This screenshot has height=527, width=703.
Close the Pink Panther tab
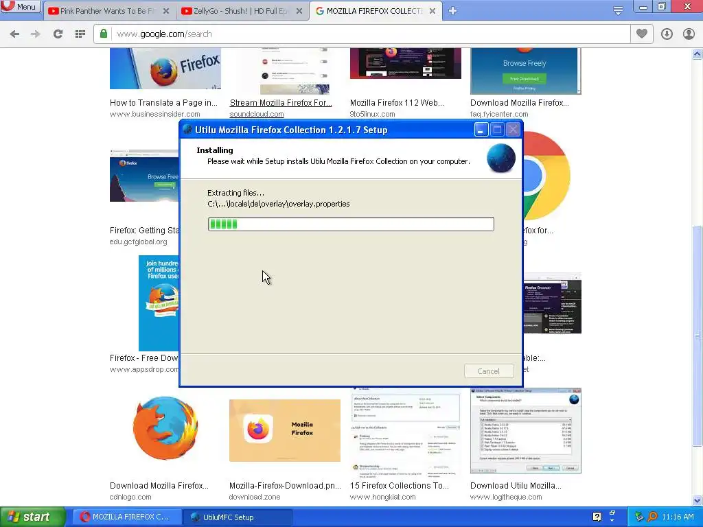[x=166, y=11]
